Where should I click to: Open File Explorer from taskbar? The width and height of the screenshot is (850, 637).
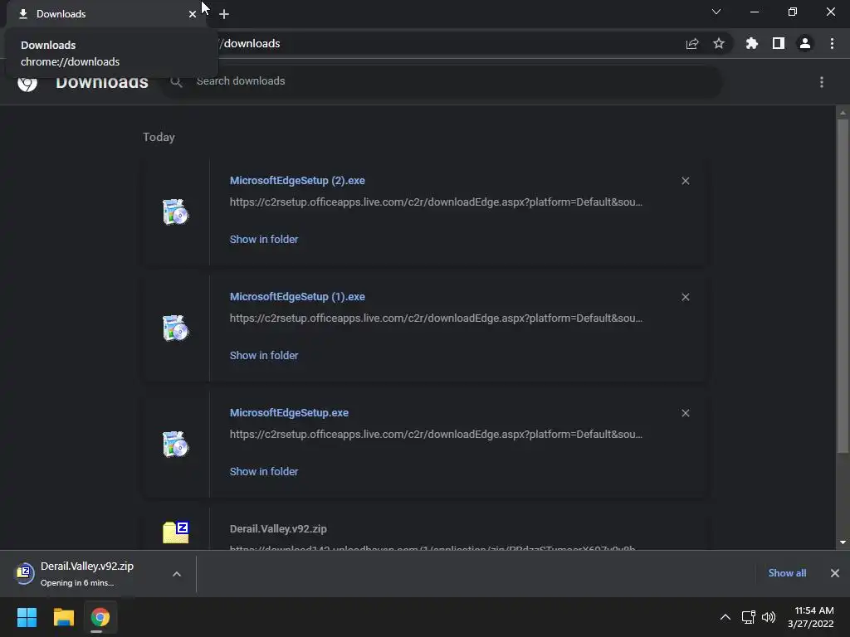pyautogui.click(x=63, y=617)
